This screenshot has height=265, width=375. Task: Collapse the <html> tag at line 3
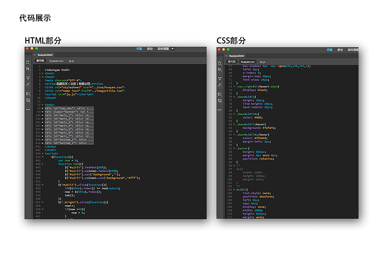(43, 73)
